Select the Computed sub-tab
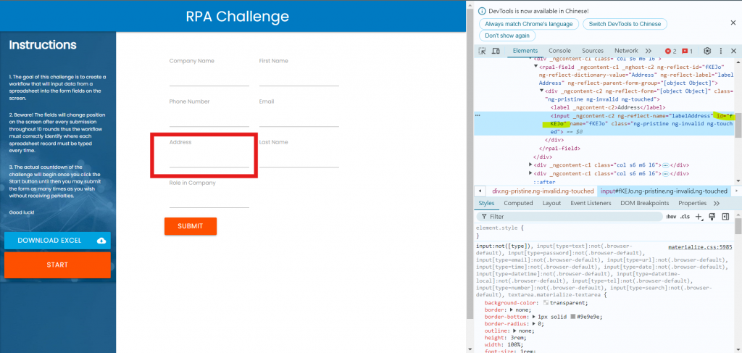Viewport: 742px width, 353px height. pyautogui.click(x=518, y=203)
